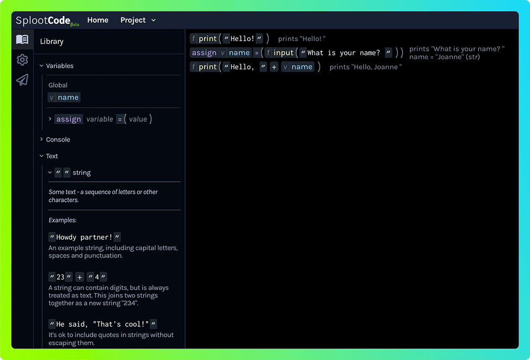Image resolution: width=530 pixels, height=360 pixels.
Task: Expand the Console section
Action: 42,139
